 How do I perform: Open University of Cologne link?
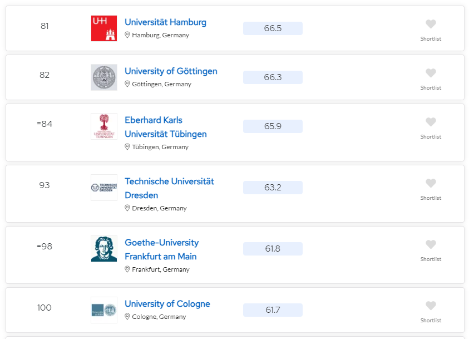pos(167,304)
